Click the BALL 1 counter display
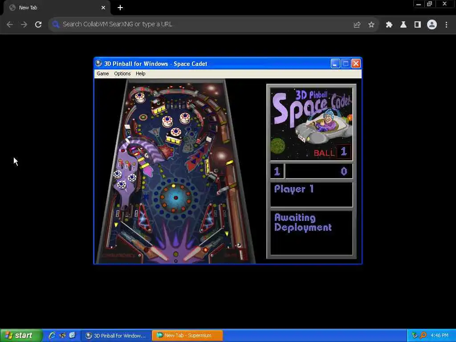 [x=332, y=152]
